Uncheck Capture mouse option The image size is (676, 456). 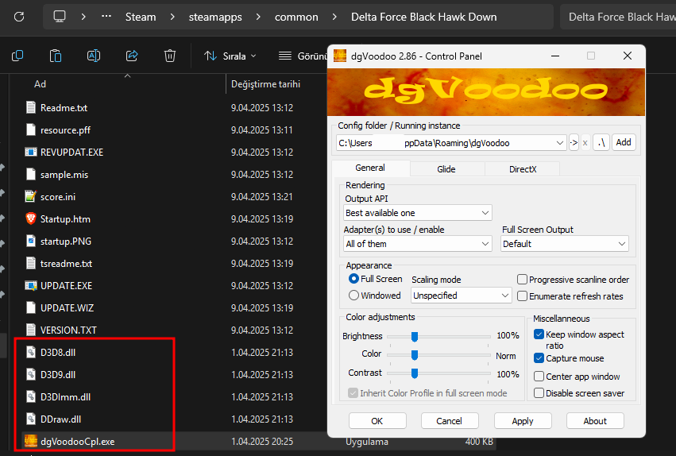pyautogui.click(x=539, y=357)
